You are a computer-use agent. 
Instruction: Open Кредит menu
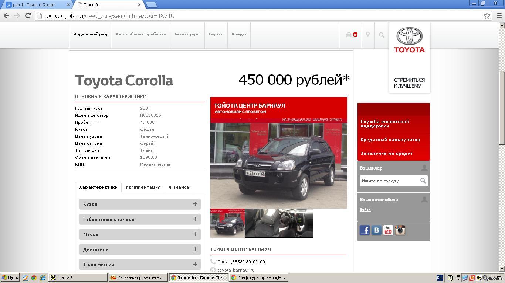[239, 34]
